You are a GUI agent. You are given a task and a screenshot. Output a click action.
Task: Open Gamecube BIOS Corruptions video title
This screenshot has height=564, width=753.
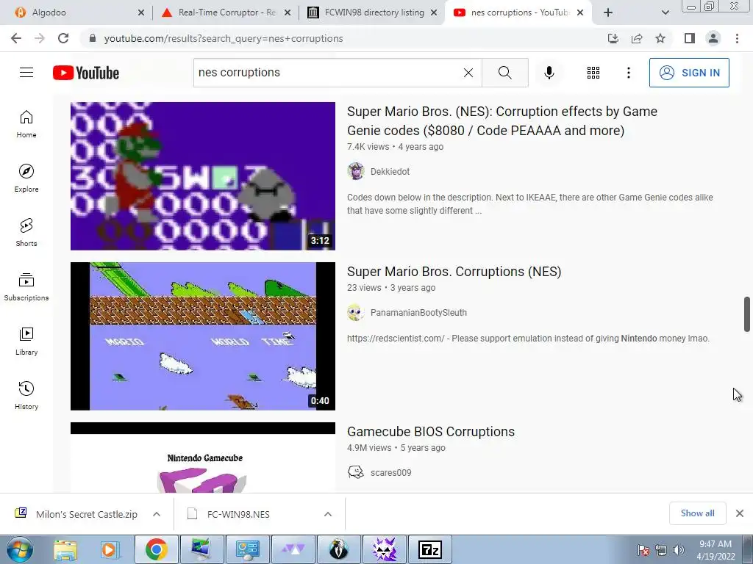coord(431,432)
